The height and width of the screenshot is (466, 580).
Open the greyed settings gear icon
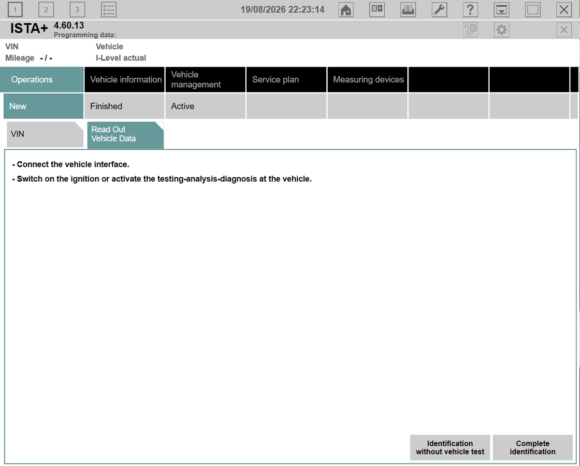pos(502,30)
